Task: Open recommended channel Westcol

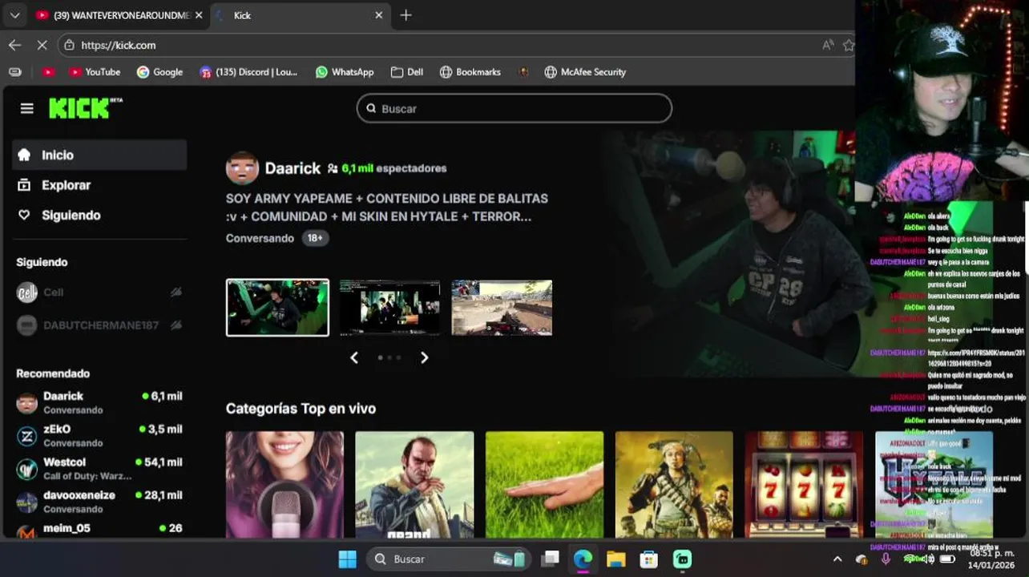Action: click(99, 468)
